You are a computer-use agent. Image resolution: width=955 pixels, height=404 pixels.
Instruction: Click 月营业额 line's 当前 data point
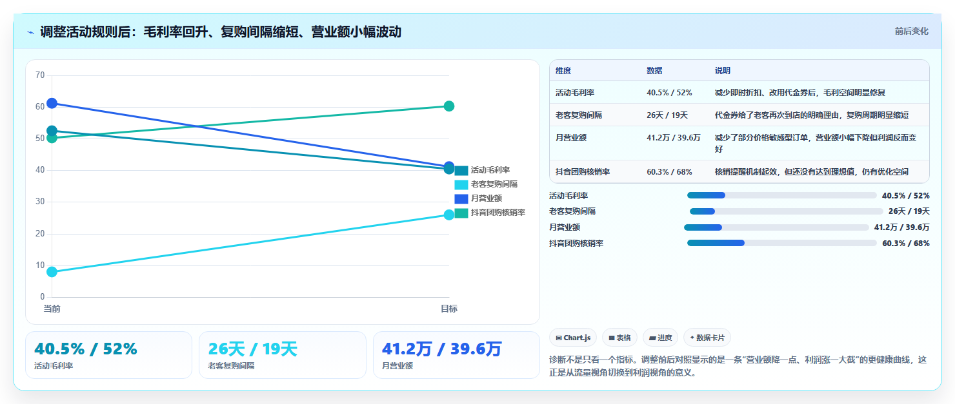click(x=52, y=103)
